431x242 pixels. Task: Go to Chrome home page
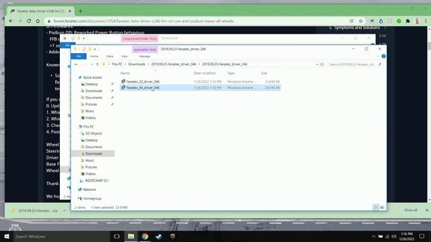click(38, 21)
